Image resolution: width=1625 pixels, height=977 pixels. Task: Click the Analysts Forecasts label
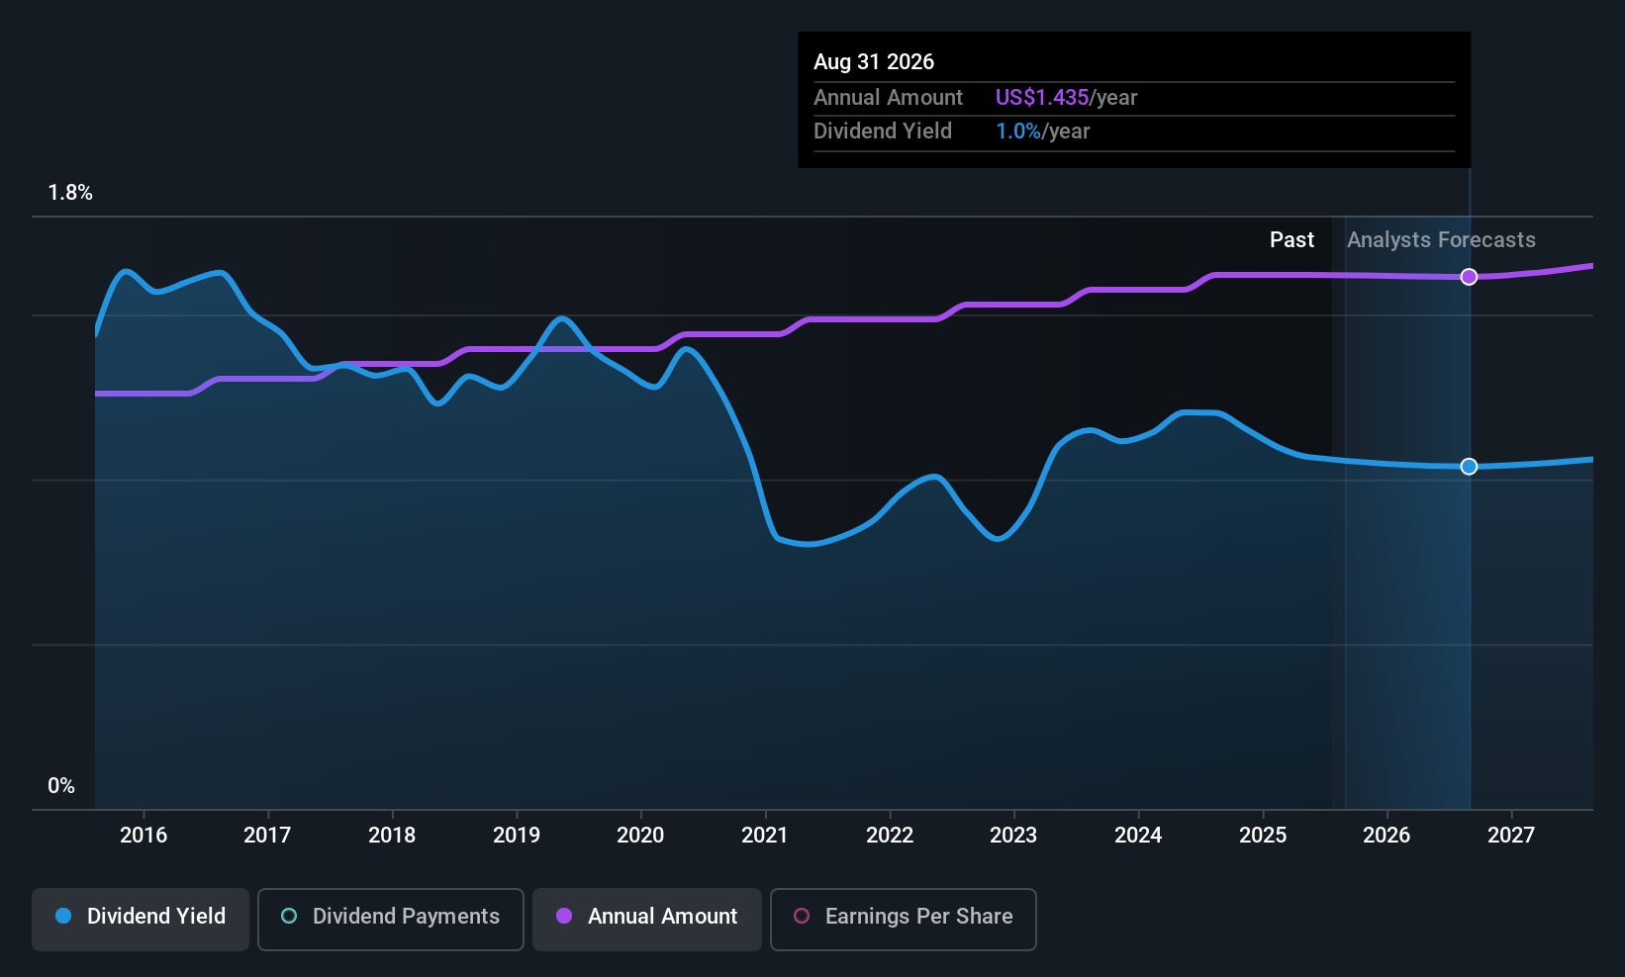click(x=1441, y=240)
